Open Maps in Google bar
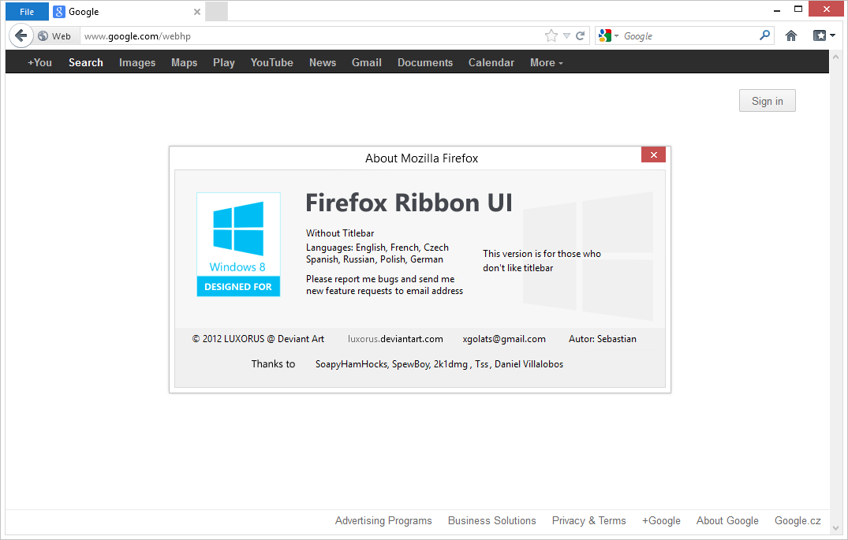Screen dimensions: 848x540 (x=185, y=63)
